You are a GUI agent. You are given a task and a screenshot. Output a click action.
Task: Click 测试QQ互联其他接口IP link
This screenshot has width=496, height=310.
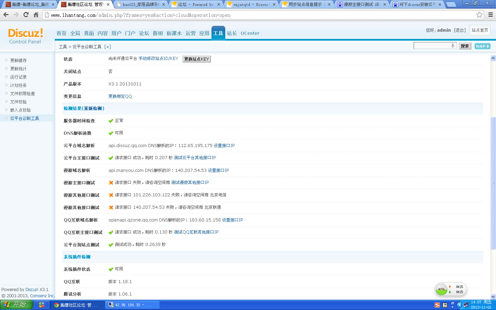(x=196, y=232)
